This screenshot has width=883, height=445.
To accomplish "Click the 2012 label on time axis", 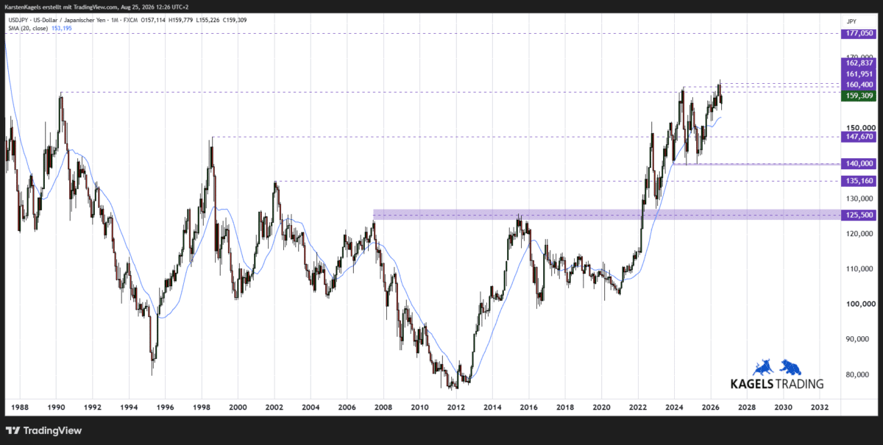I will tap(456, 406).
